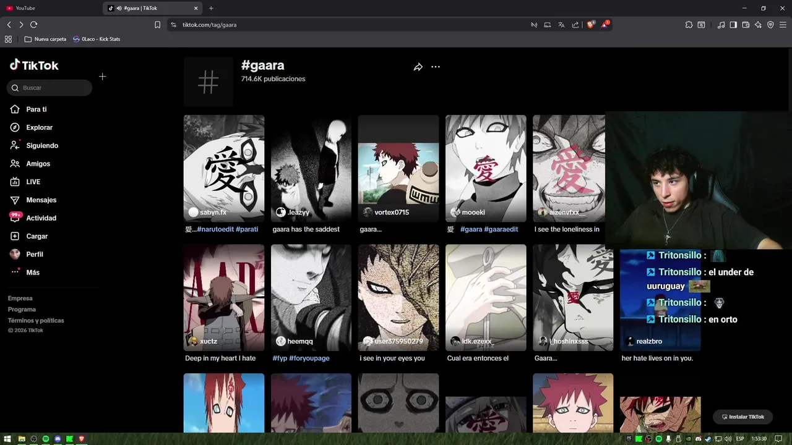Open the Actividad notifications

33,218
